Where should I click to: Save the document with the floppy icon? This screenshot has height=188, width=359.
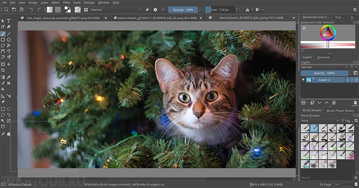tap(22, 9)
